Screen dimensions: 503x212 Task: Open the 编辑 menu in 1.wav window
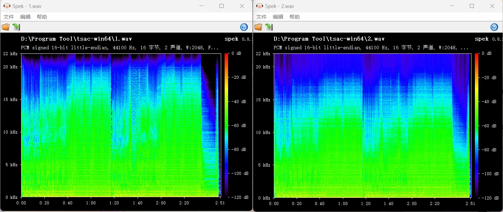25,17
